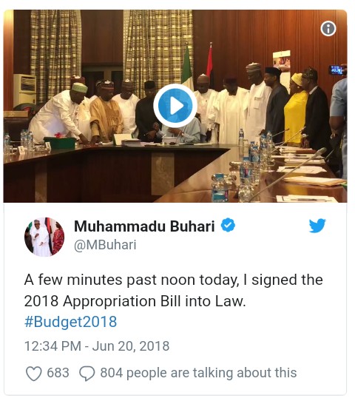Viewport: 355px width, 401px height.
Task: Click the display name Muhammadu Buhari
Action: point(144,226)
